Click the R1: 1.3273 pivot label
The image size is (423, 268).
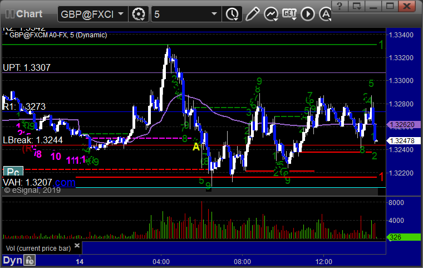(x=24, y=106)
